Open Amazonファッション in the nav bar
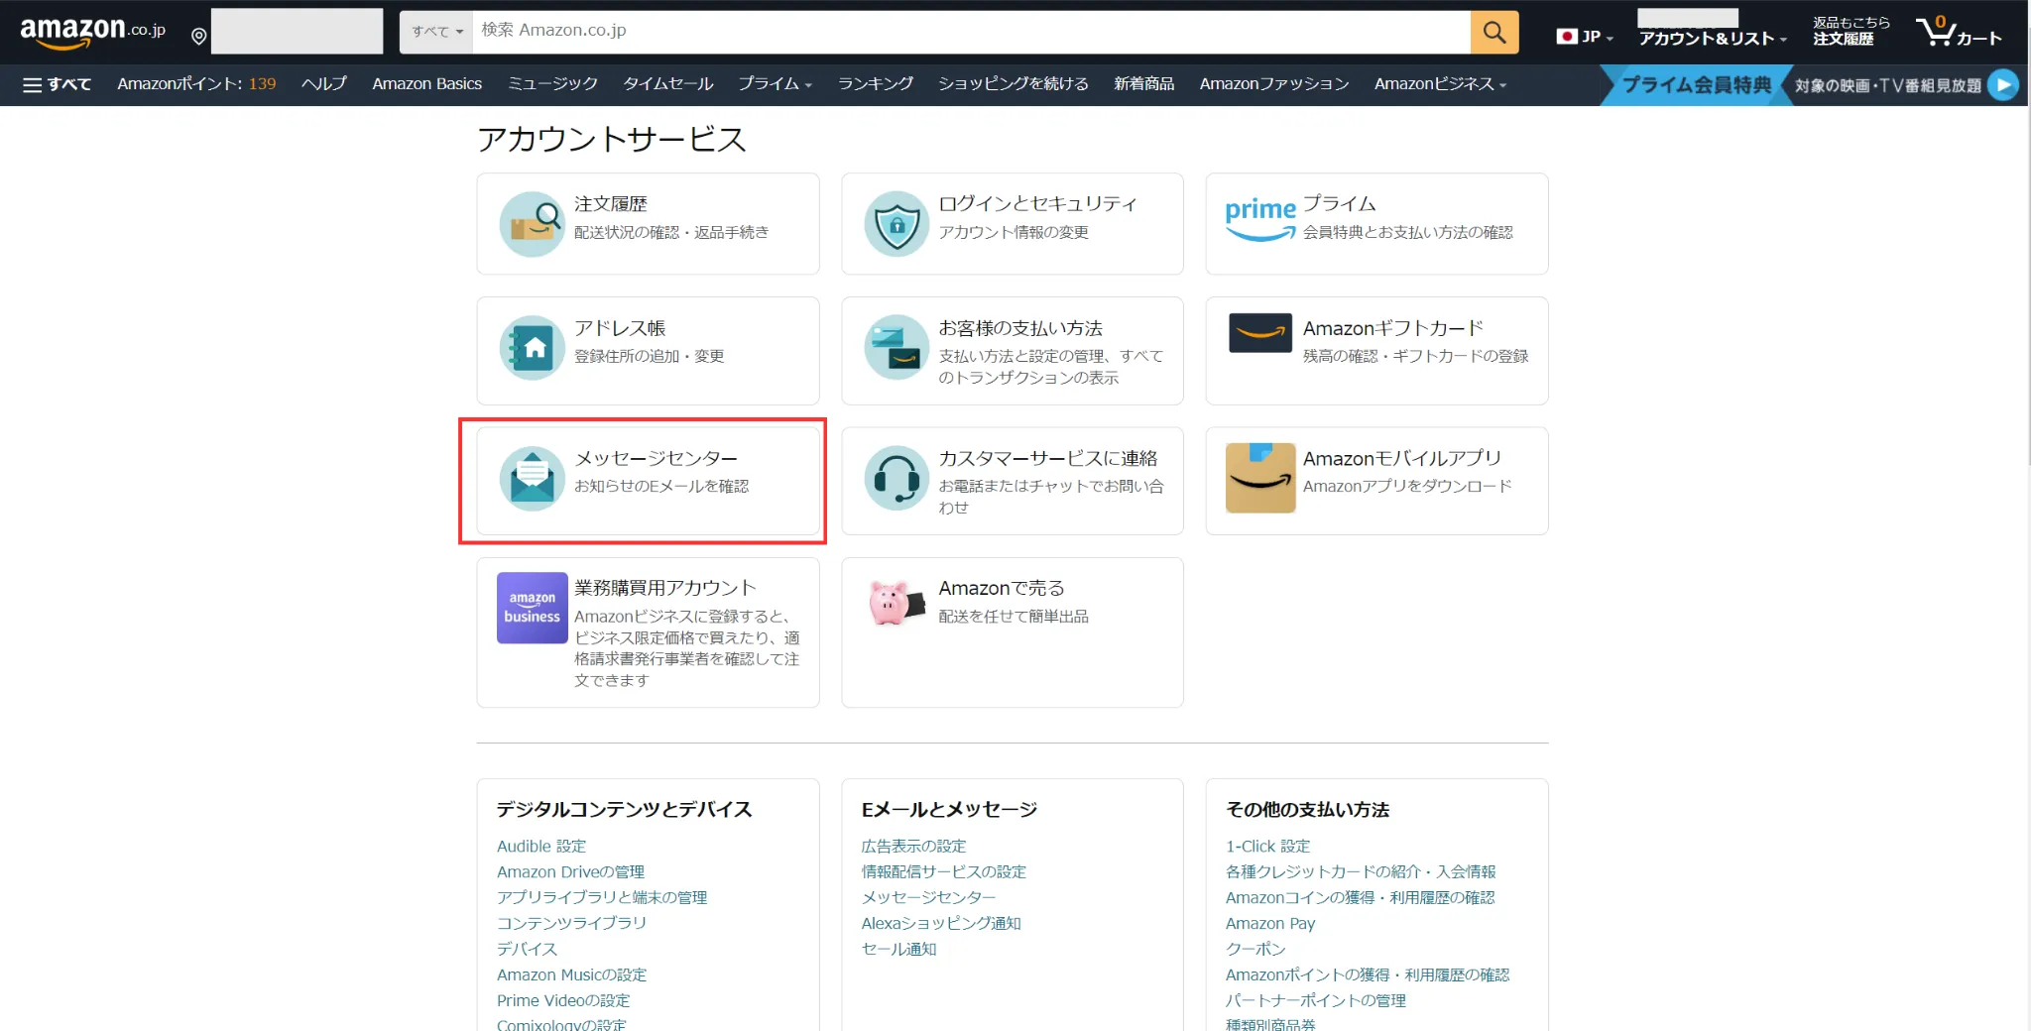This screenshot has width=2031, height=1031. coord(1274,84)
